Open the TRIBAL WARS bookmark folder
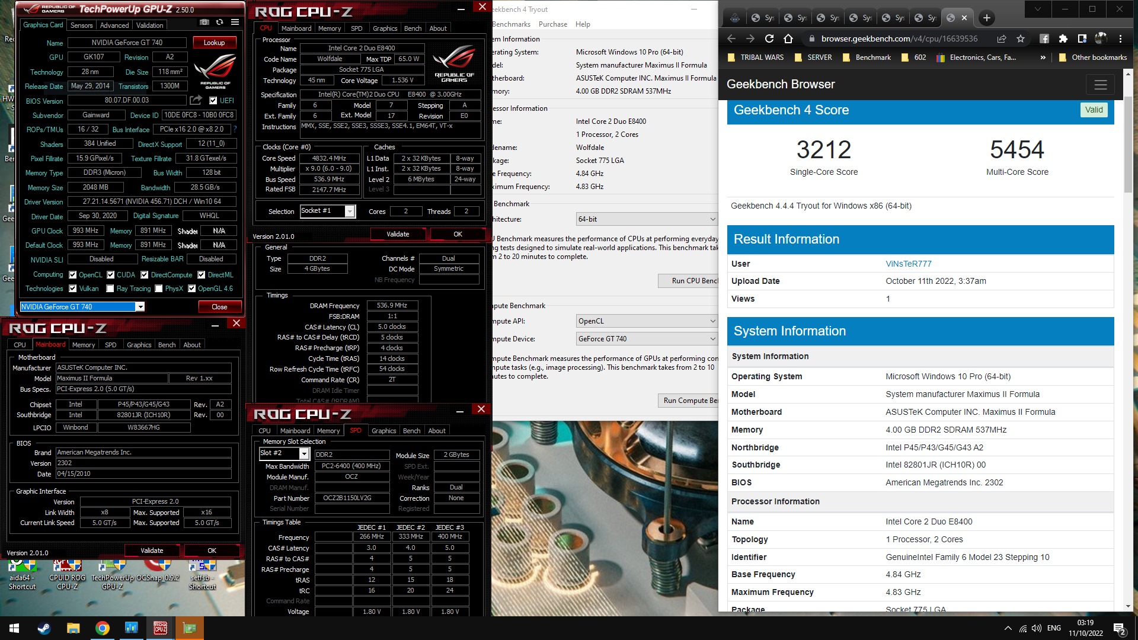This screenshot has height=640, width=1138. coord(755,57)
